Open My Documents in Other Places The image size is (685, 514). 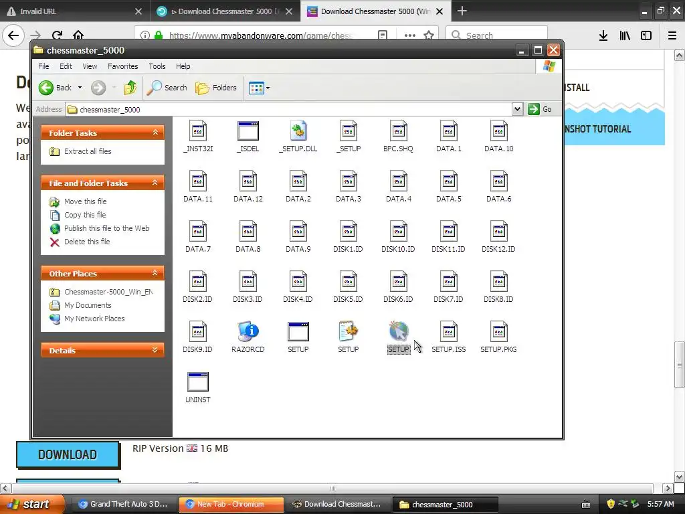(x=88, y=305)
